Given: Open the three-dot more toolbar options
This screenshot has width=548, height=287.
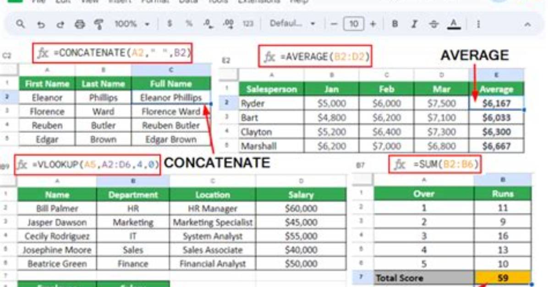Looking at the screenshot, I should (478, 24).
